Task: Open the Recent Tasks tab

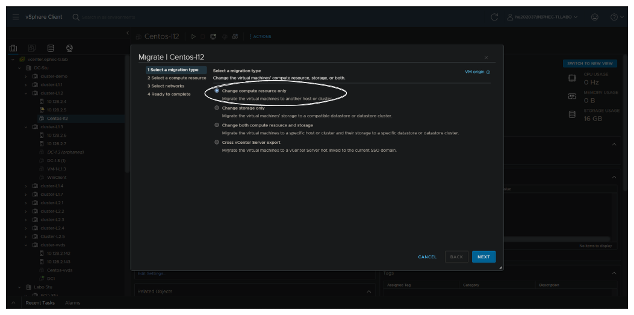Action: pyautogui.click(x=40, y=303)
